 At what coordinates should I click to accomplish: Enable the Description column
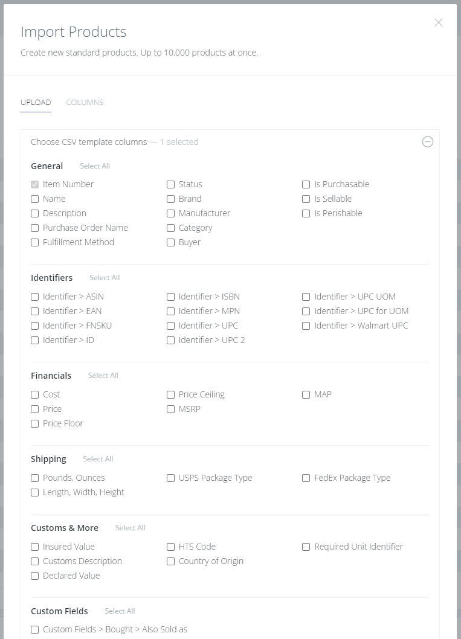pos(35,214)
